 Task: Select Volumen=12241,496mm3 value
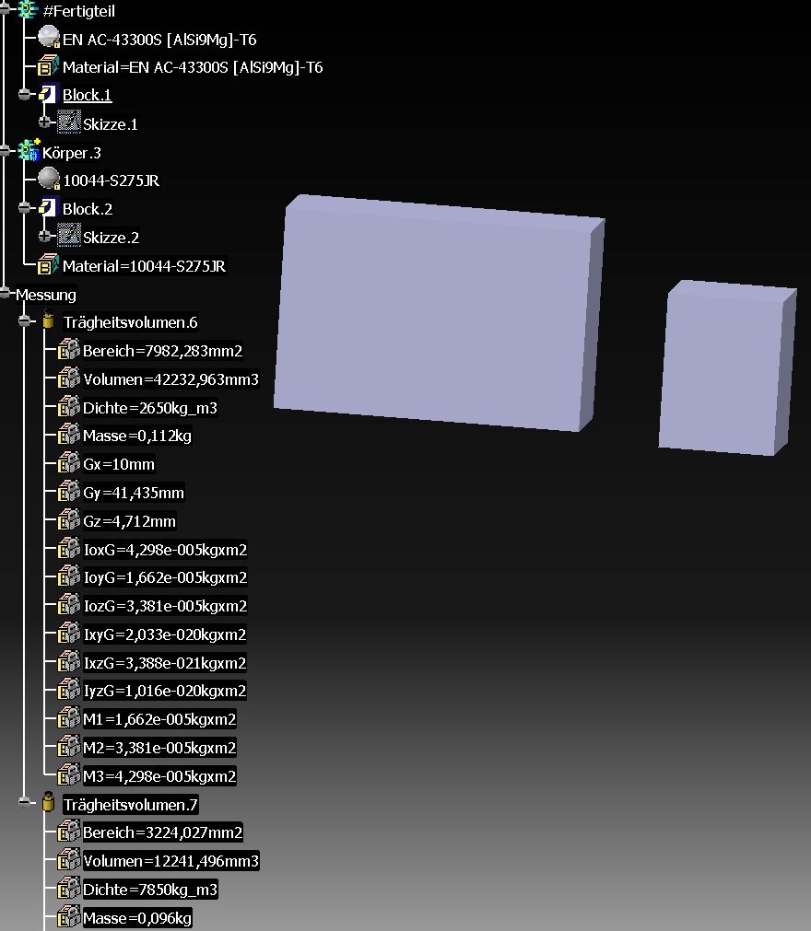171,861
